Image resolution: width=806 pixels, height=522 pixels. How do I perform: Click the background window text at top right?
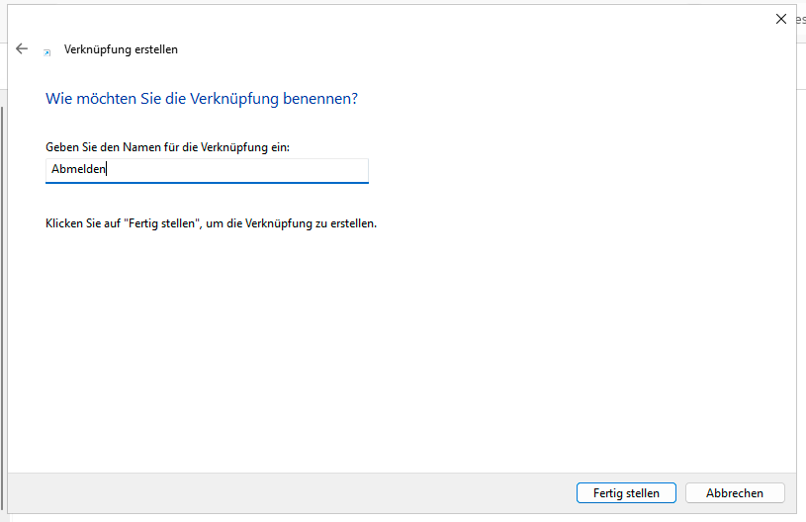click(x=799, y=19)
